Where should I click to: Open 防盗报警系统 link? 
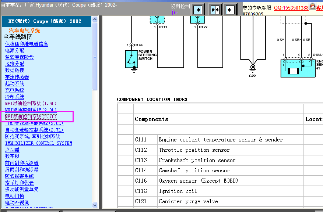click(20, 176)
